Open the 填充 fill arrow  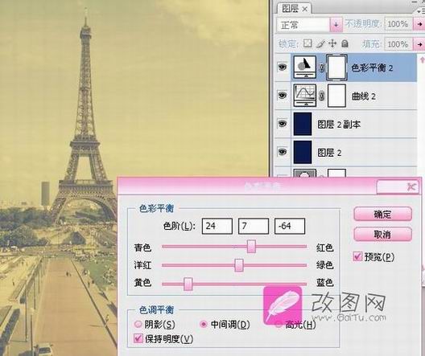pyautogui.click(x=419, y=44)
